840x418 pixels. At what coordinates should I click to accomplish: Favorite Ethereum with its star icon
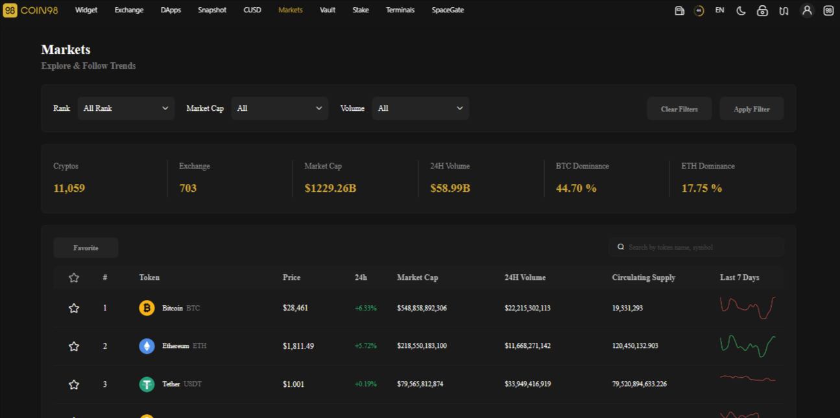tap(74, 346)
